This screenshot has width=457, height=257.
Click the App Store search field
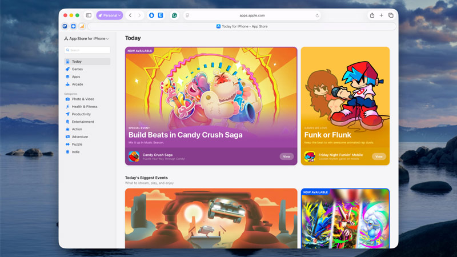(x=87, y=50)
